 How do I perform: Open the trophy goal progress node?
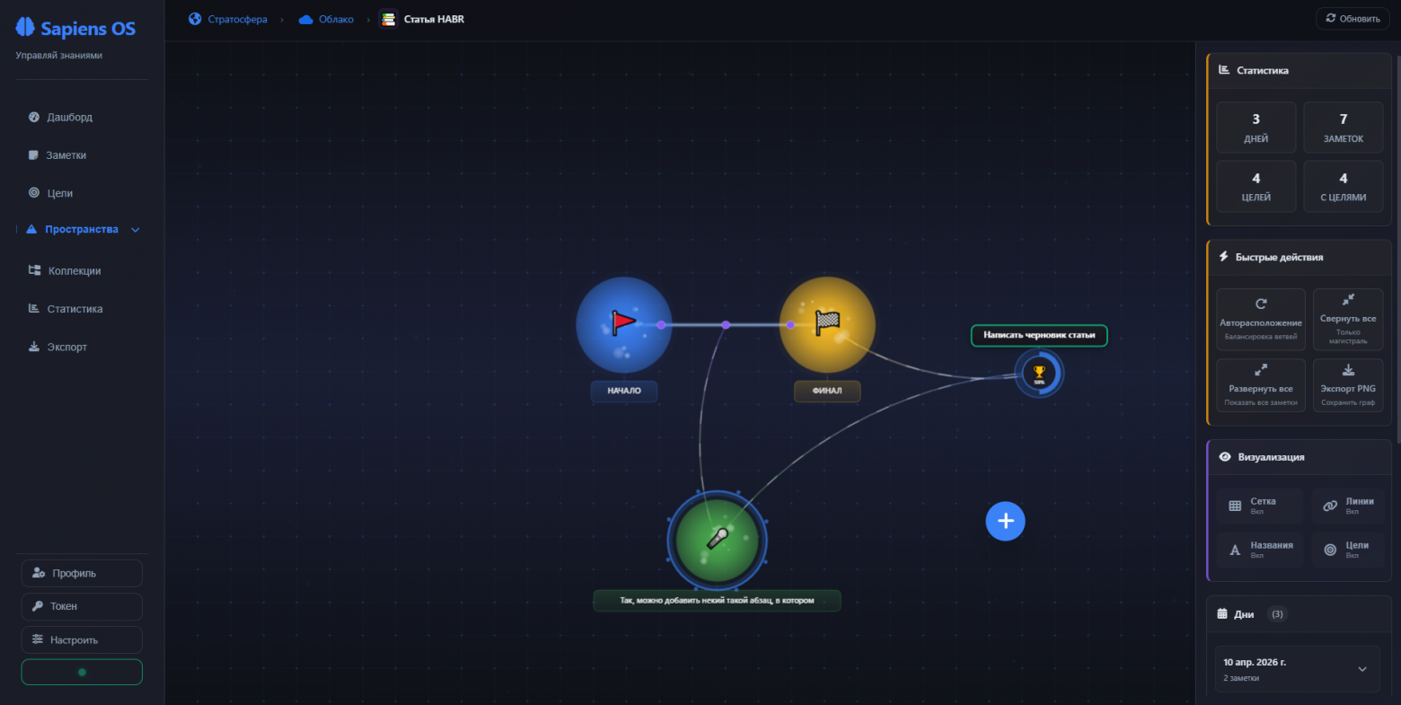click(1039, 373)
